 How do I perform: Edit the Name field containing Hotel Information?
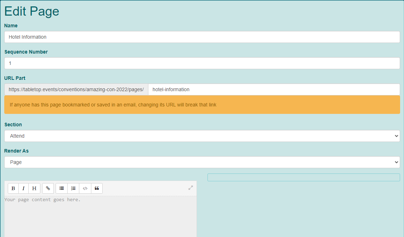pyautogui.click(x=202, y=37)
